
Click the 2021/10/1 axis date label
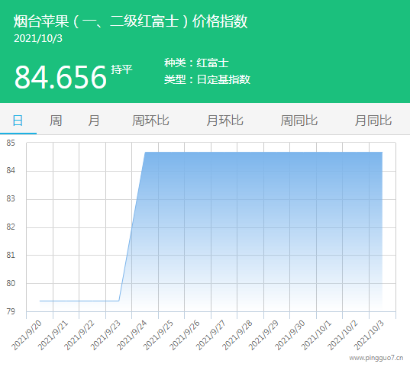point(316,336)
